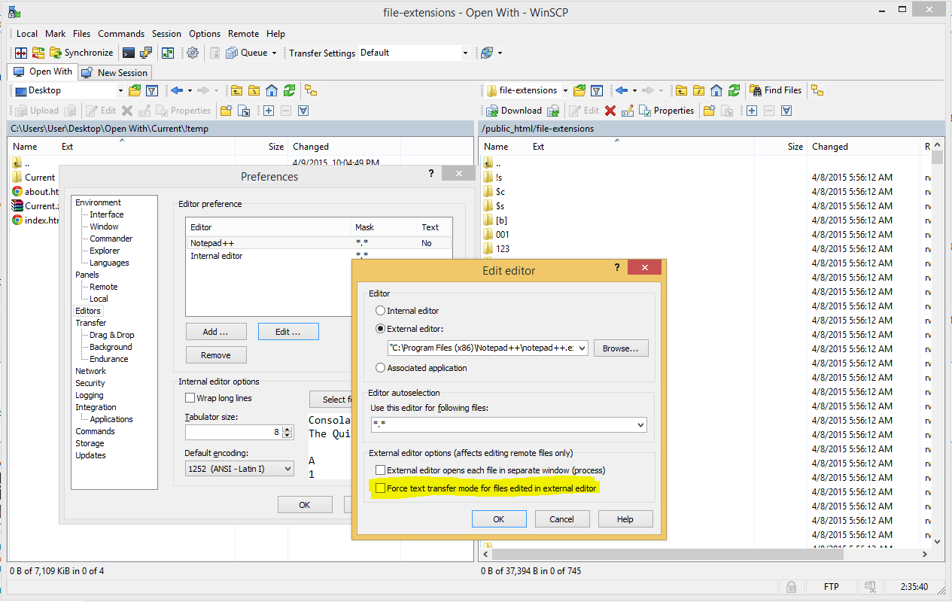Image resolution: width=952 pixels, height=602 pixels.
Task: Click red delete icon in remote panel
Action: tap(610, 111)
